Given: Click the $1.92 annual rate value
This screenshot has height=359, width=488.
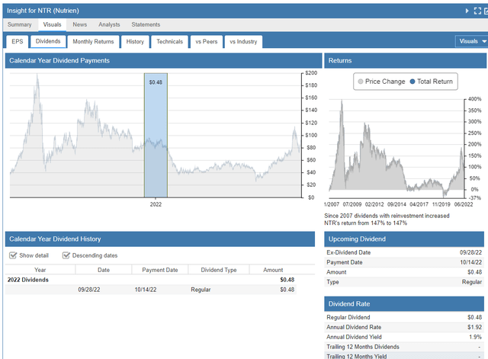Looking at the screenshot, I should 474,327.
